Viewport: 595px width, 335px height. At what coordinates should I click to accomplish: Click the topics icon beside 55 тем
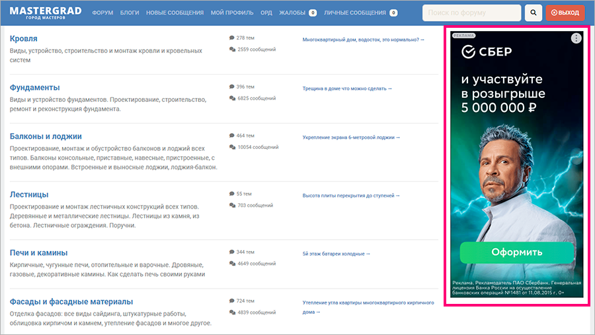pos(231,194)
